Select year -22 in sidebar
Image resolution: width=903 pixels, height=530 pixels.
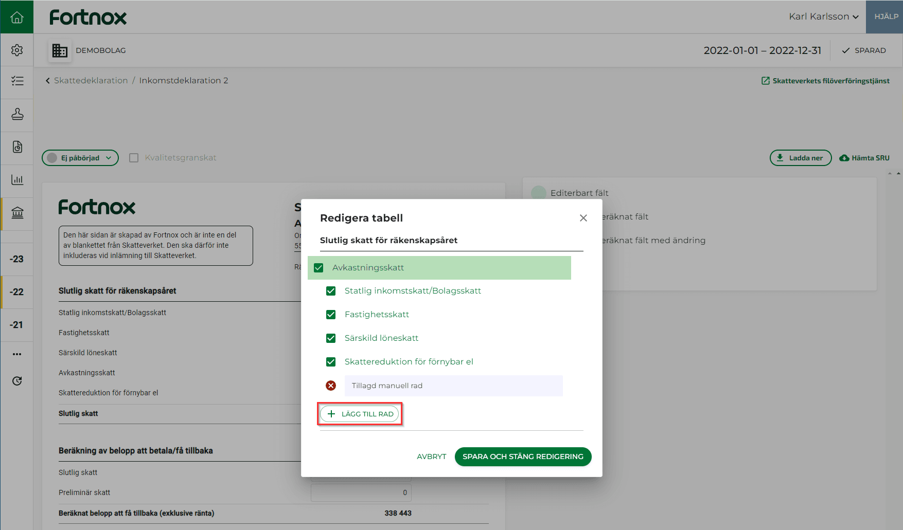point(16,292)
